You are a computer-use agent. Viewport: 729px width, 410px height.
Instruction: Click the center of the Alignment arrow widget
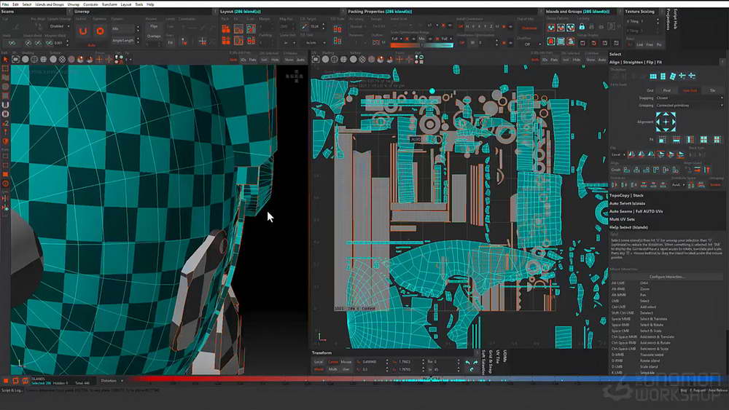pyautogui.click(x=666, y=122)
